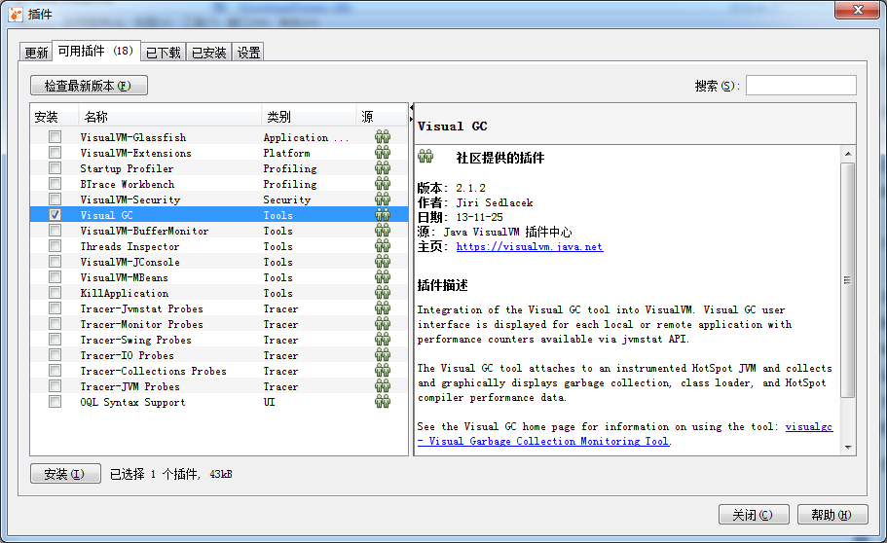Click the 关闭 button
887x543 pixels.
pyautogui.click(x=754, y=515)
